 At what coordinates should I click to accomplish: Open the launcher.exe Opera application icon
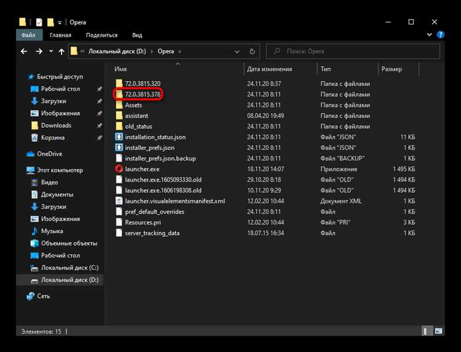coord(119,169)
